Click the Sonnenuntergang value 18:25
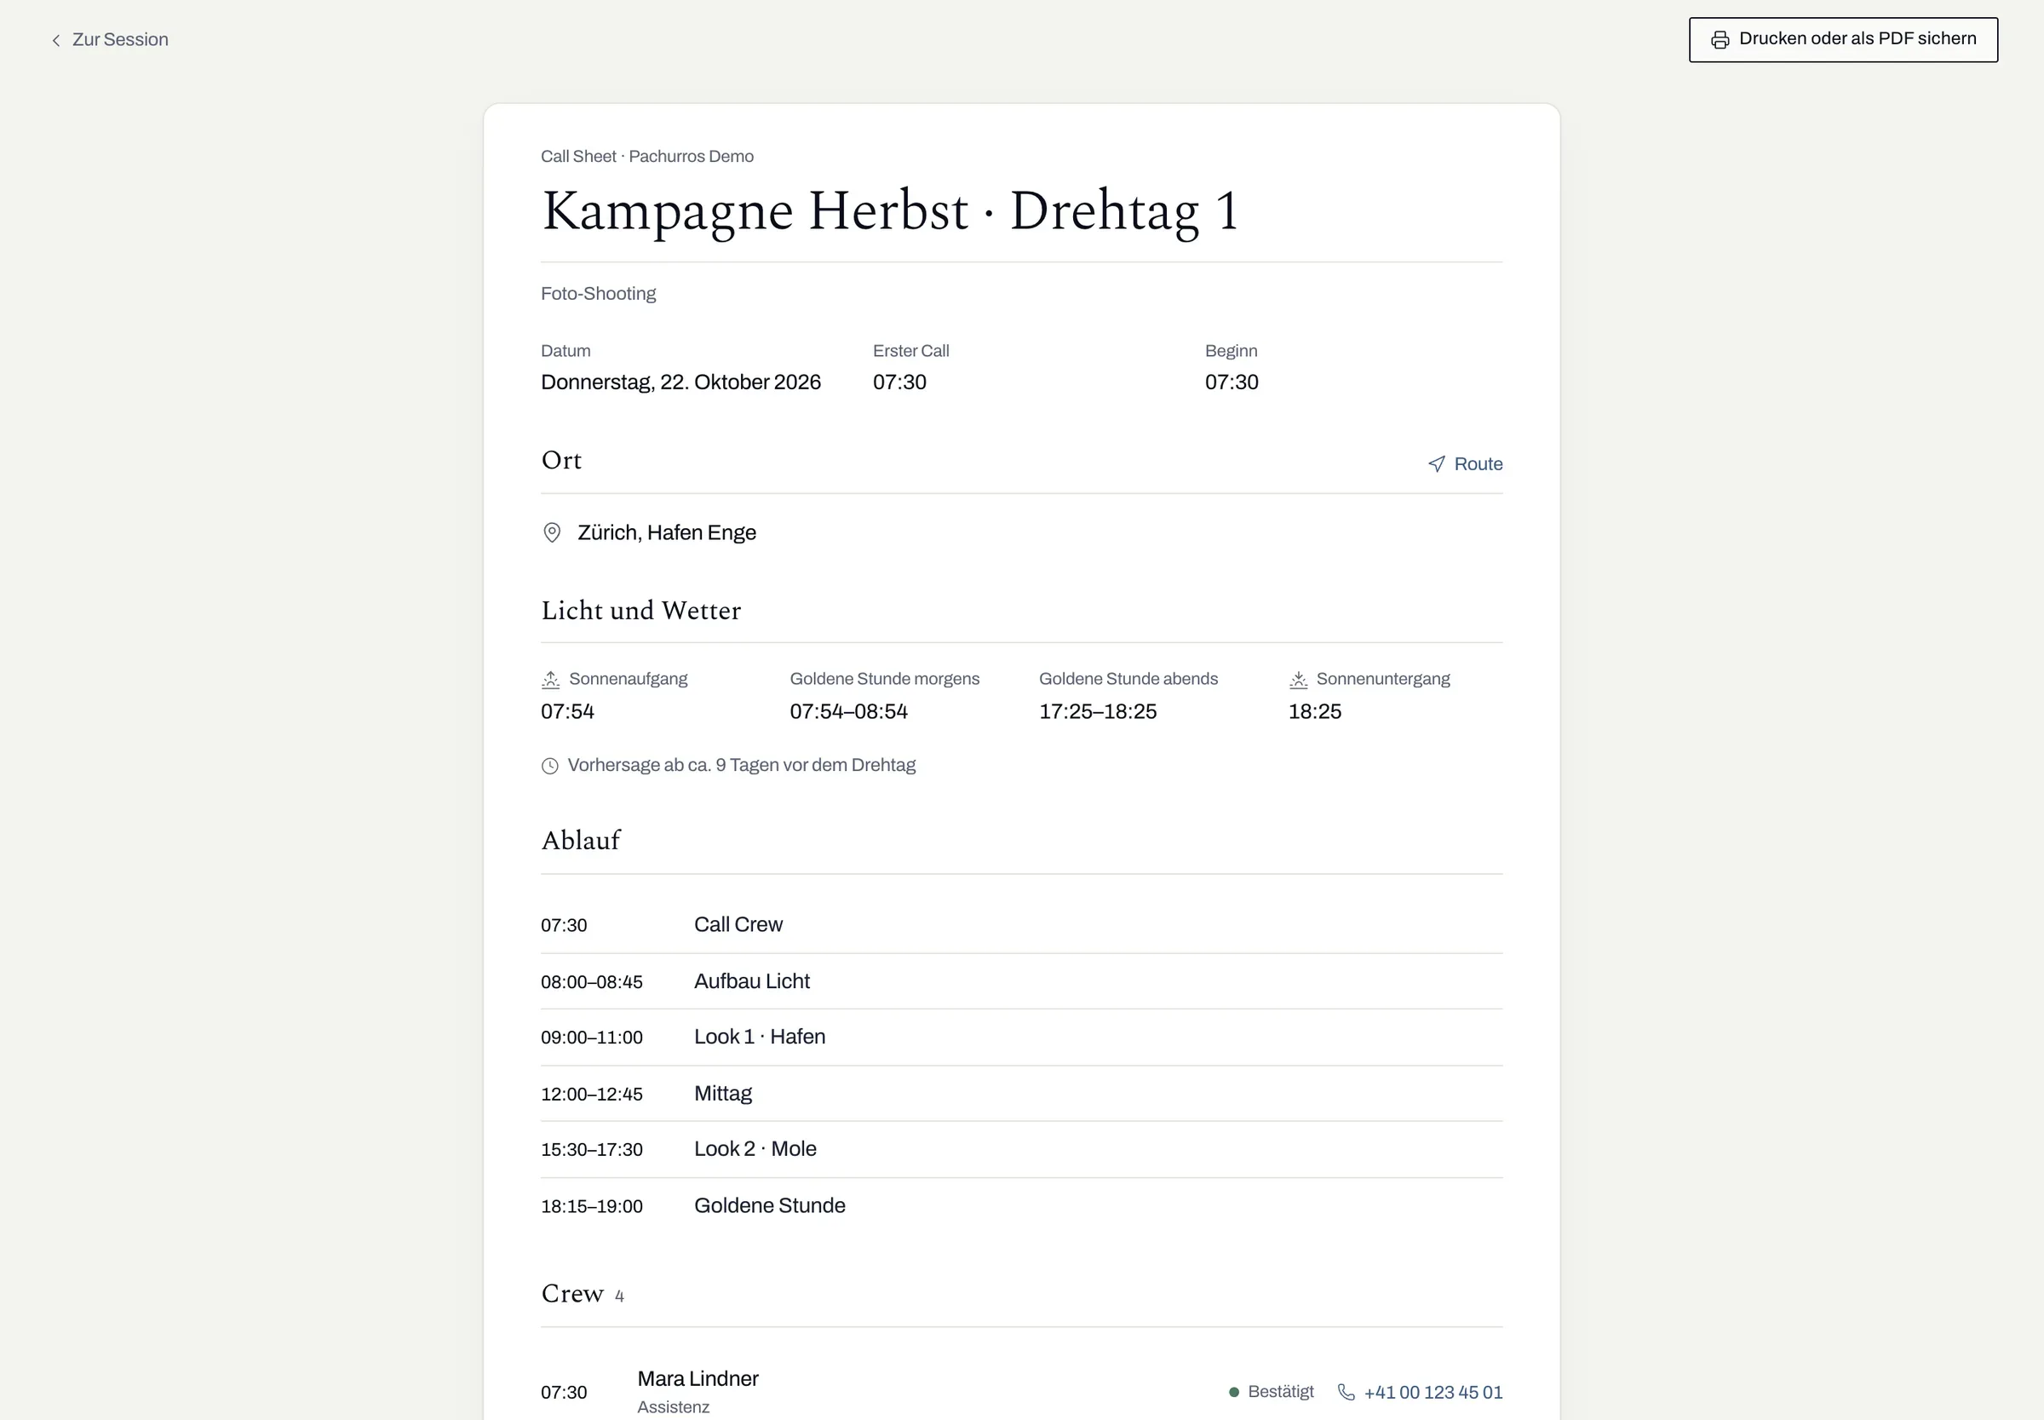Screen dimensions: 2044x1420 [x=1315, y=711]
